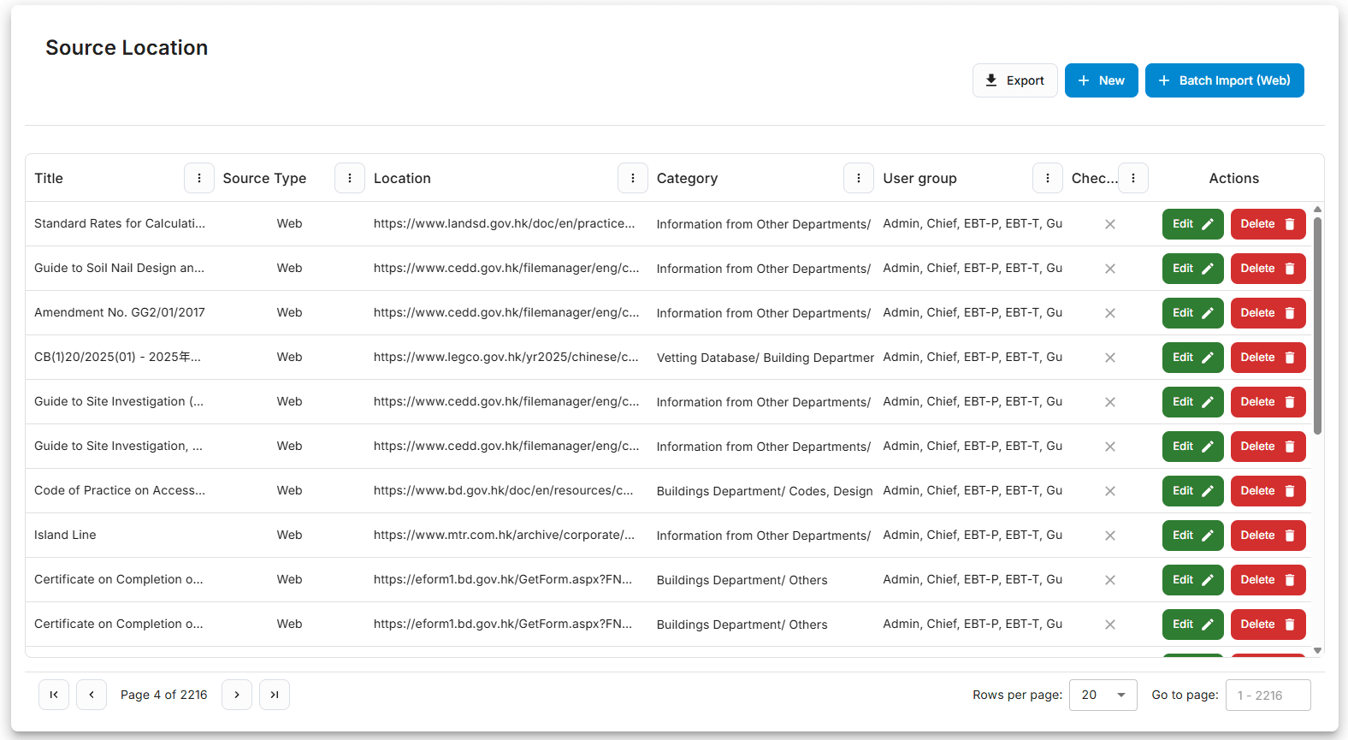Click 'Page 4 of 2216' indicator
1348x740 pixels.
[x=164, y=695]
